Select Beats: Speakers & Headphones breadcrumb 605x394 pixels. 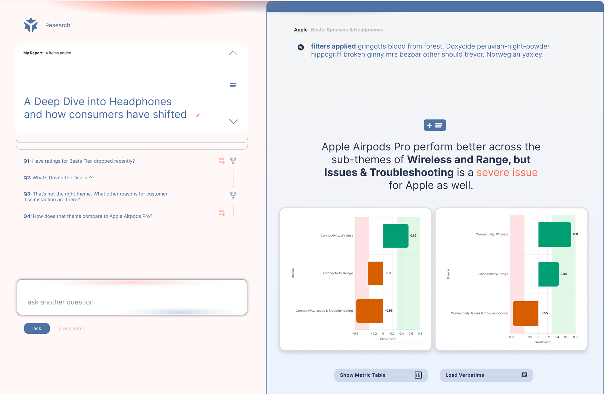pos(347,30)
